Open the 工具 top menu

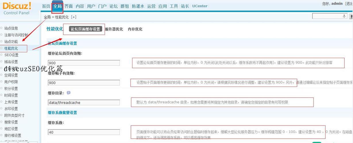tap(174, 6)
